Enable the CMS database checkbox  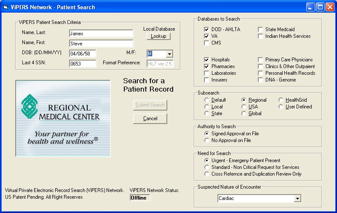(x=206, y=43)
